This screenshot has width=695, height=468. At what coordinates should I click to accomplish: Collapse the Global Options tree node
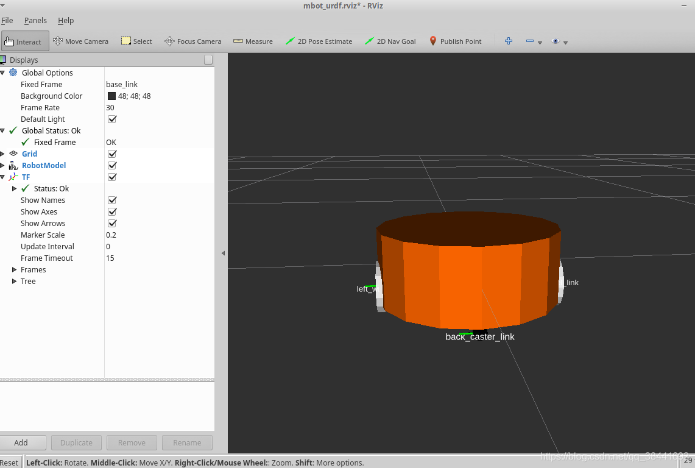(x=2, y=73)
